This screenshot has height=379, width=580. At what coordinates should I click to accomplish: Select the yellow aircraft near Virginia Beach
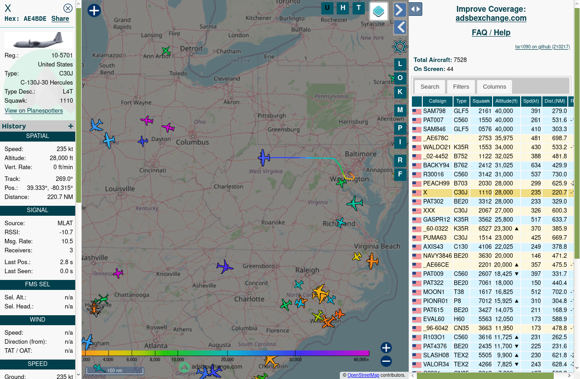click(x=357, y=256)
